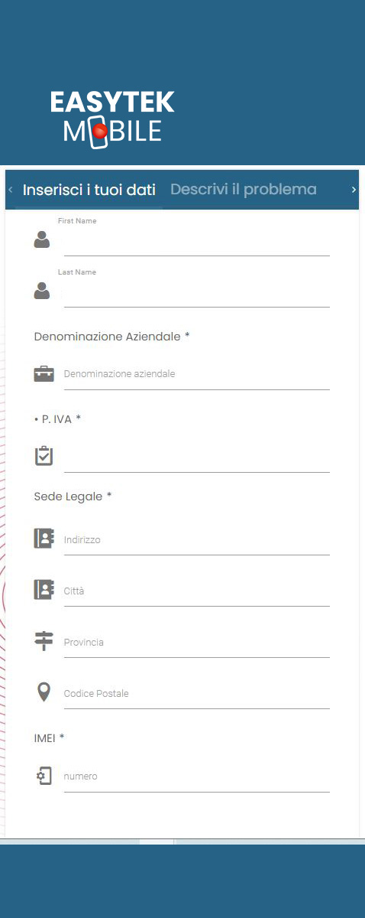Click the phone gear icon beside IMEI numero

[x=44, y=775]
